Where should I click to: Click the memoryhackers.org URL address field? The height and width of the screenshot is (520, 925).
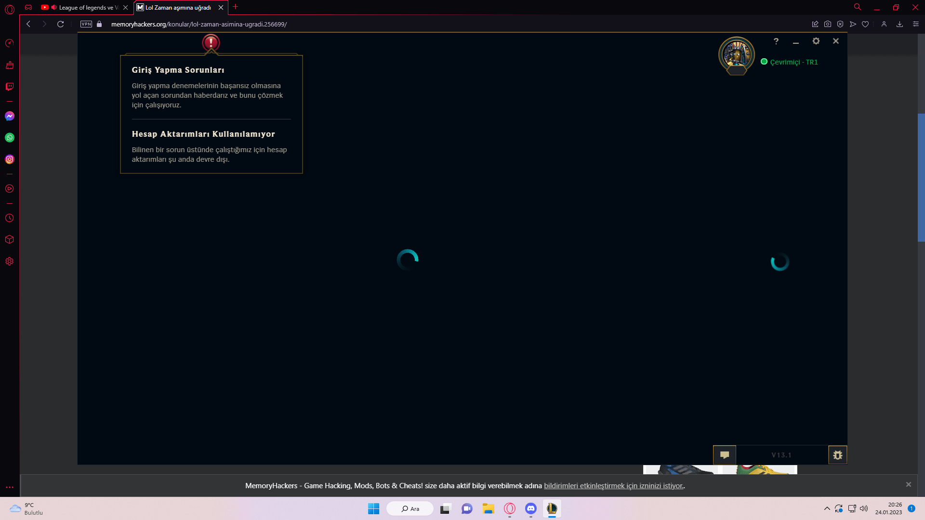[x=199, y=24]
